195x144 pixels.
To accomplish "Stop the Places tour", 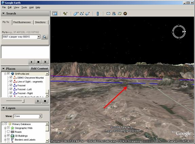I will click(x=45, y=101).
